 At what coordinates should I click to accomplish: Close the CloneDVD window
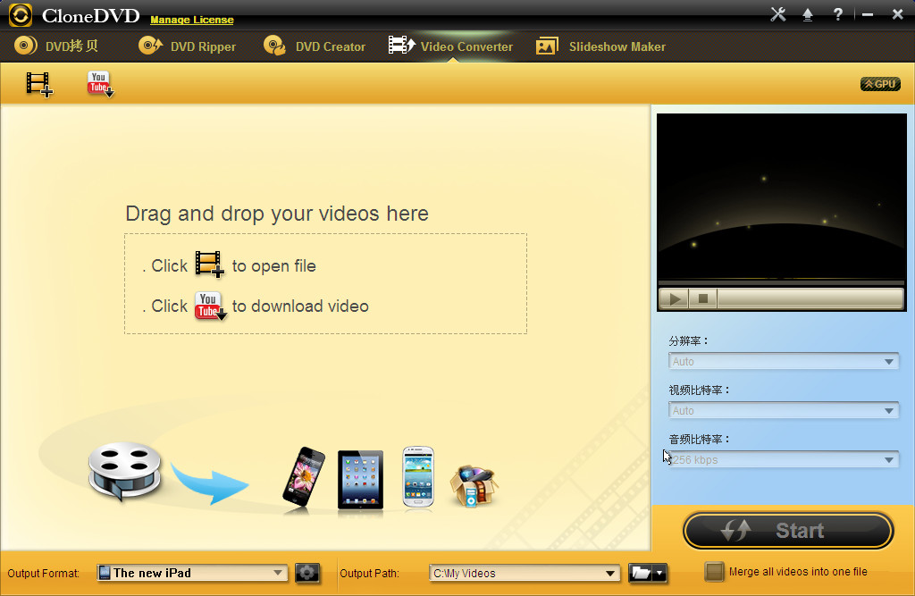pyautogui.click(x=897, y=14)
